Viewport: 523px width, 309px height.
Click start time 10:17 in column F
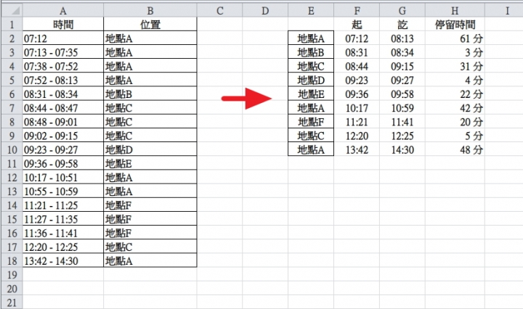[357, 108]
